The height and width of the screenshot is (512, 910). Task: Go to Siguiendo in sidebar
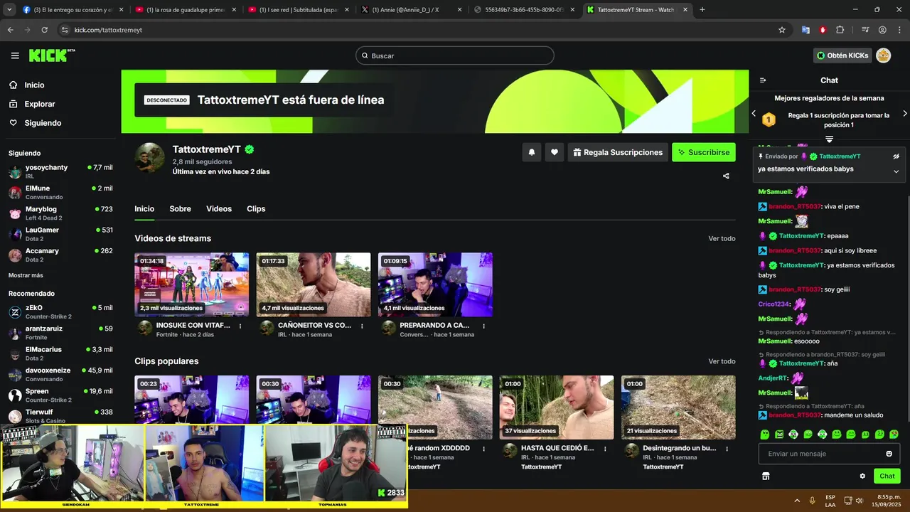point(35,123)
